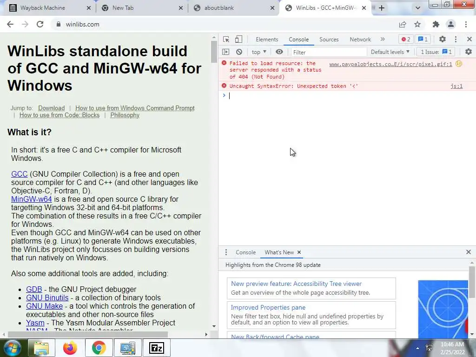Switch to the Sources tab
476x357 pixels.
(329, 40)
